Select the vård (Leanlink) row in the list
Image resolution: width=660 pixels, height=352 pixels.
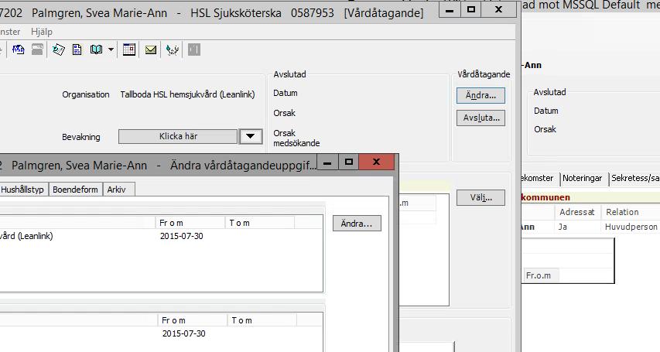tap(161, 236)
